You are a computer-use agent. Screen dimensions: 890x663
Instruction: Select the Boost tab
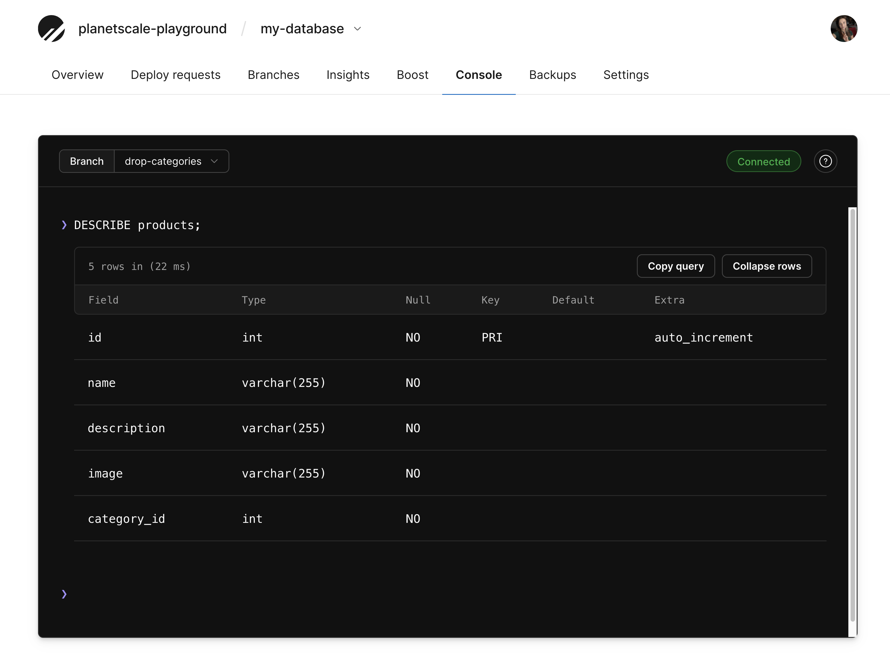pyautogui.click(x=413, y=75)
